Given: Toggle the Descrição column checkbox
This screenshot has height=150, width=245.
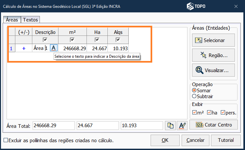Looking at the screenshot, I should 45,40.
